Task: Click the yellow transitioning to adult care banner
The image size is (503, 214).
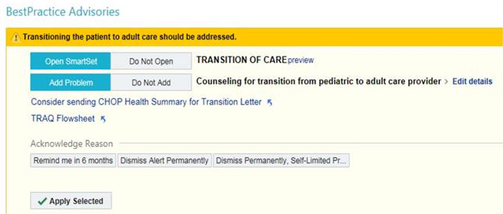Action: [x=254, y=37]
